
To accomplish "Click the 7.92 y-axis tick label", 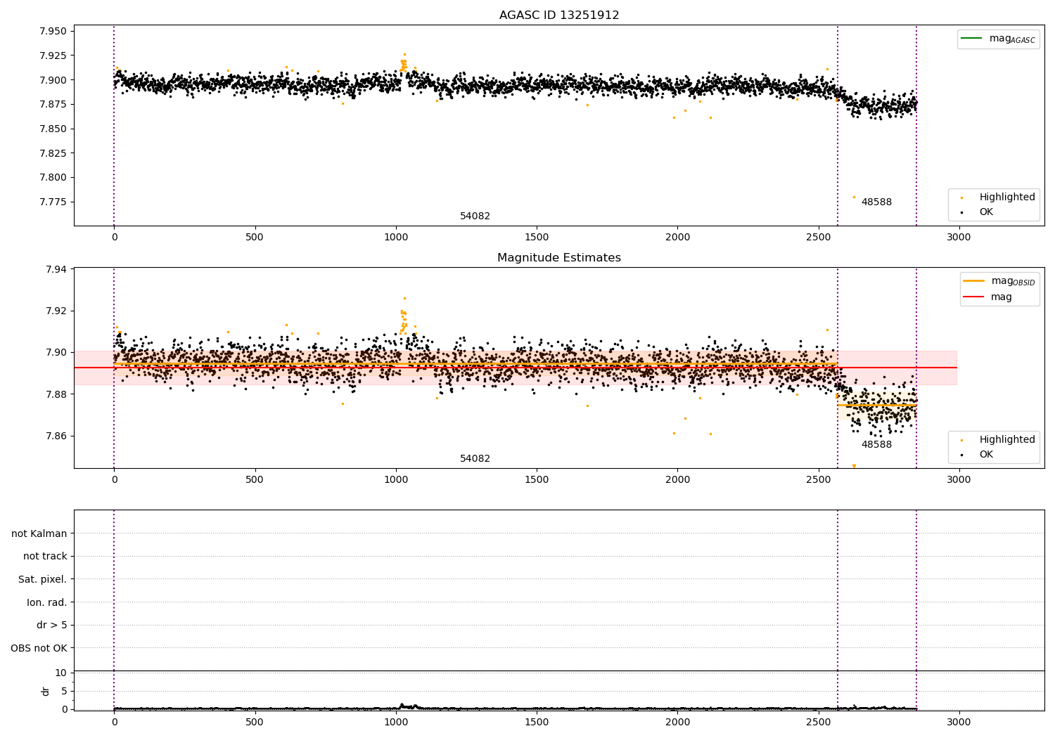I will (x=56, y=311).
